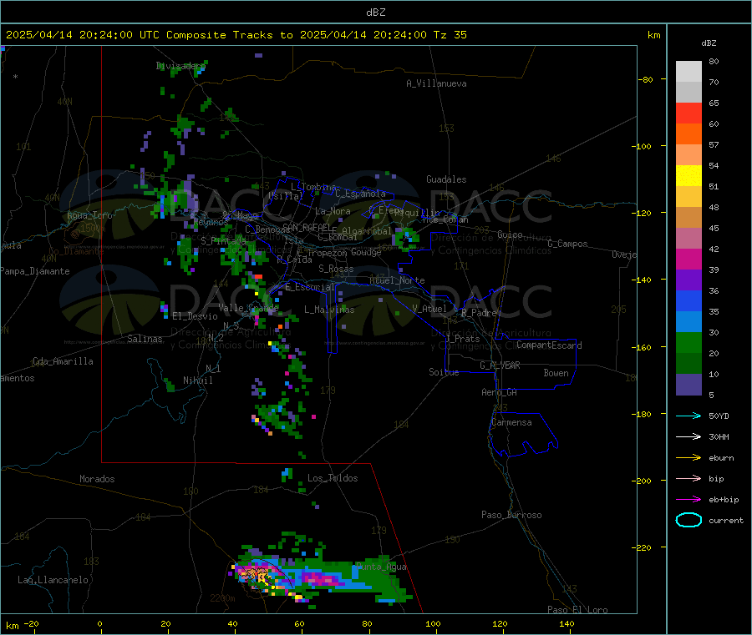The height and width of the screenshot is (635, 752).
Task: Click the El_Desvio map label
Action: click(196, 316)
